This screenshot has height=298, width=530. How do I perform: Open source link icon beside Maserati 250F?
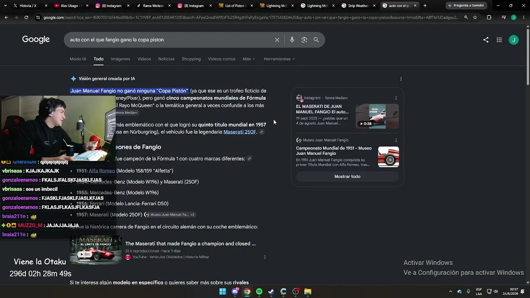tap(262, 132)
